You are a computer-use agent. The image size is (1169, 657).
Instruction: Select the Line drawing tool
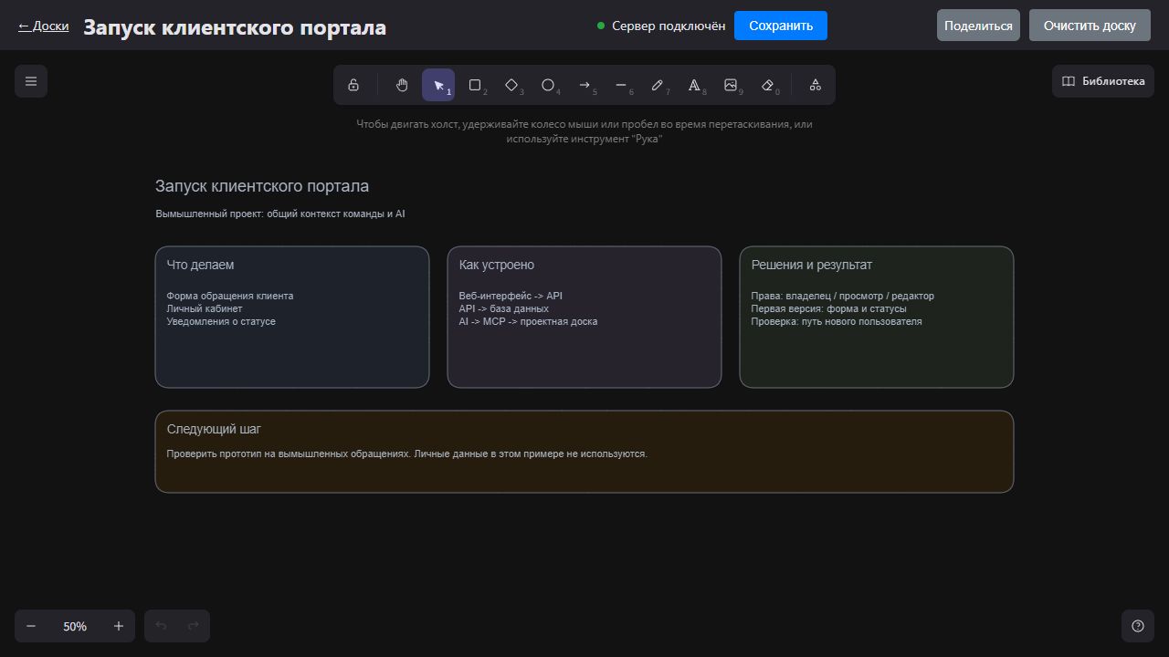(621, 85)
